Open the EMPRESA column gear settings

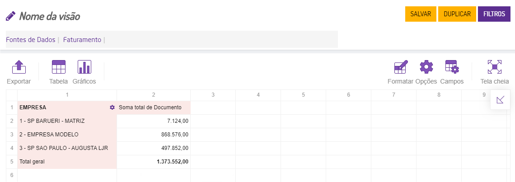pyautogui.click(x=112, y=107)
